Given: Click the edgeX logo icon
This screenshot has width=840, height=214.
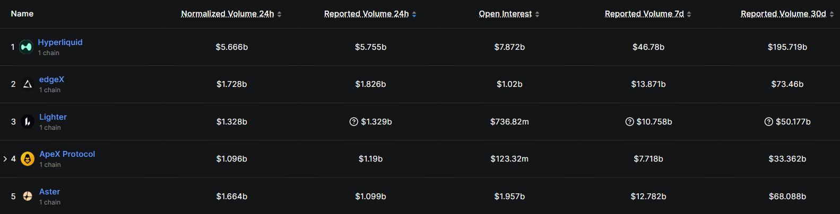Looking at the screenshot, I should pyautogui.click(x=28, y=84).
